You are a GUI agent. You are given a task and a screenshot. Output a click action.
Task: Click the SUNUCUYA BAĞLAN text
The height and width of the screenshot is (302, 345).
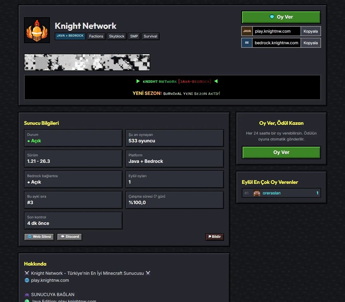53,295
